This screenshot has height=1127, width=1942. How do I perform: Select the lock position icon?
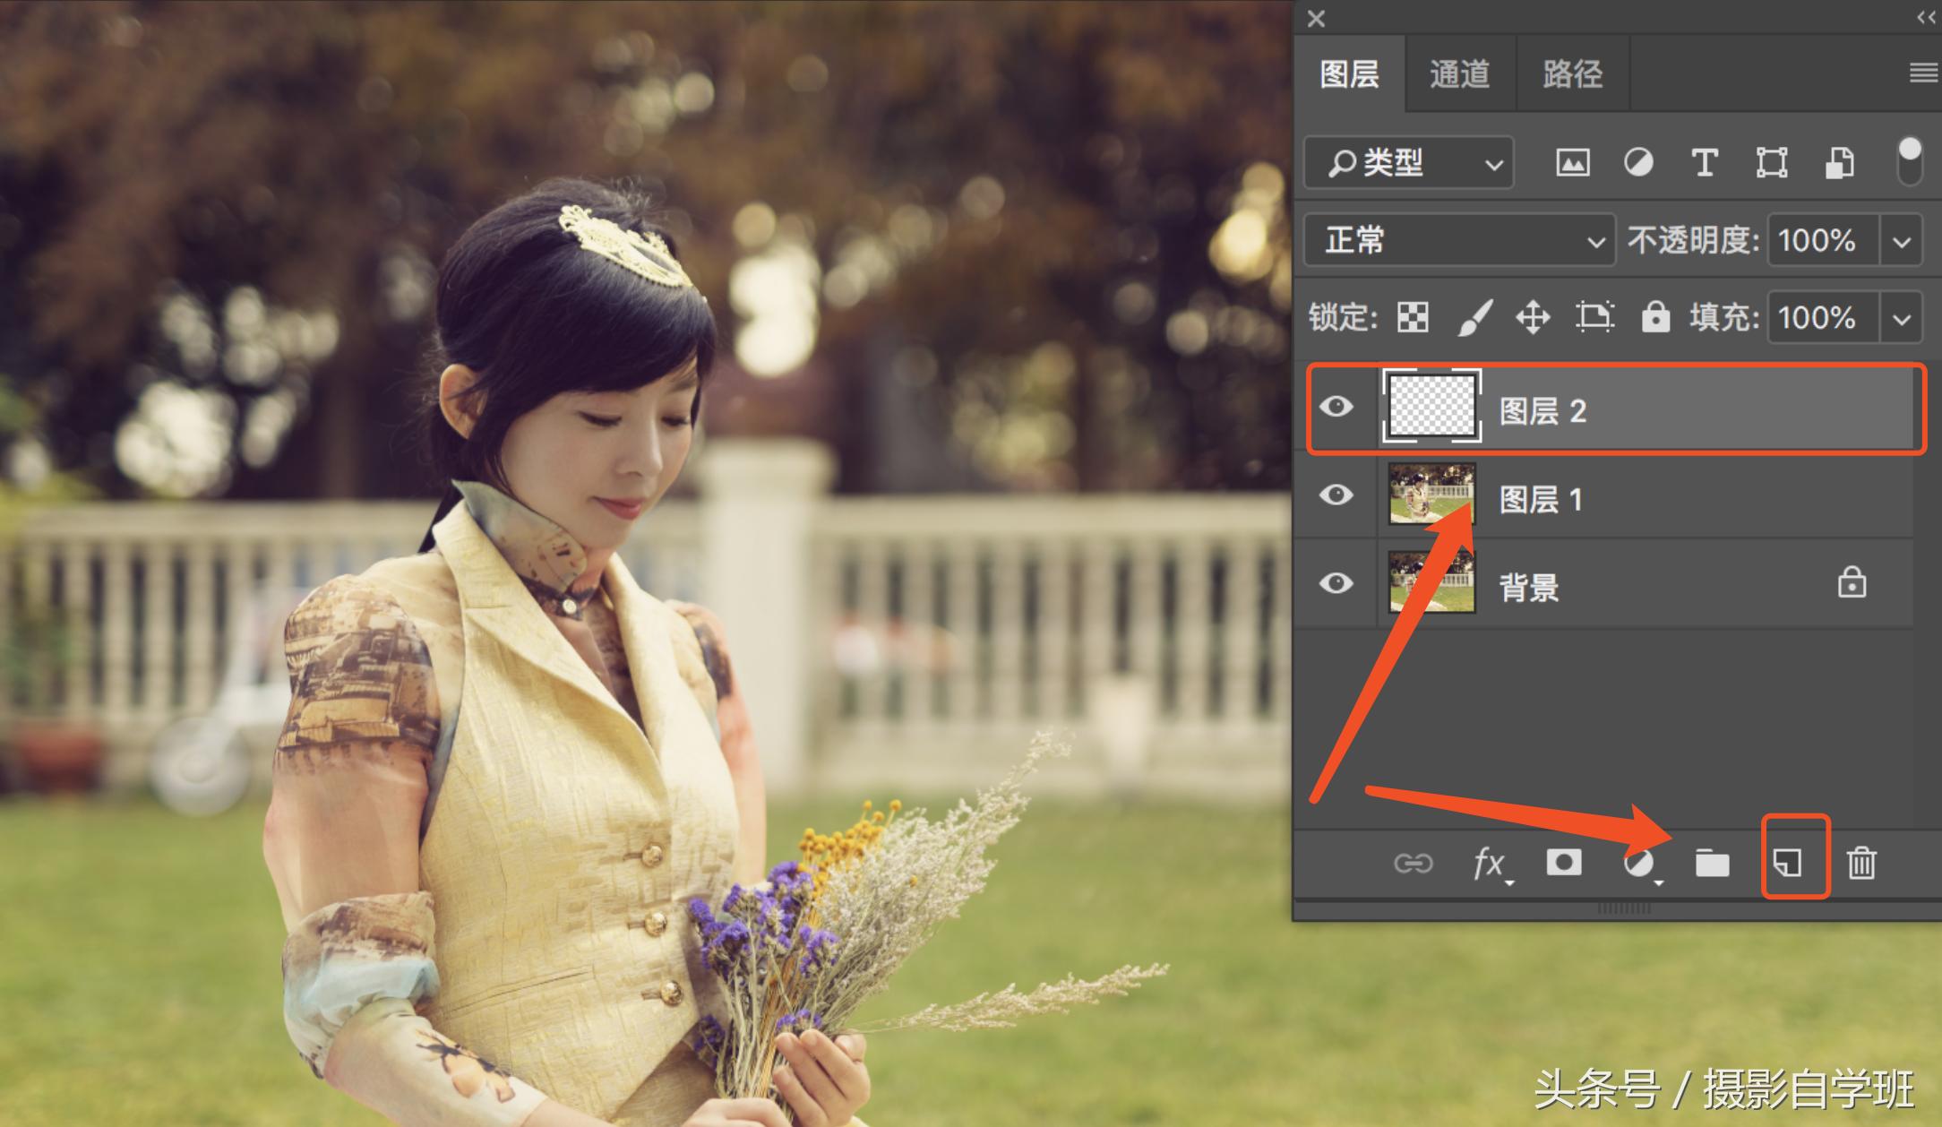(1534, 317)
